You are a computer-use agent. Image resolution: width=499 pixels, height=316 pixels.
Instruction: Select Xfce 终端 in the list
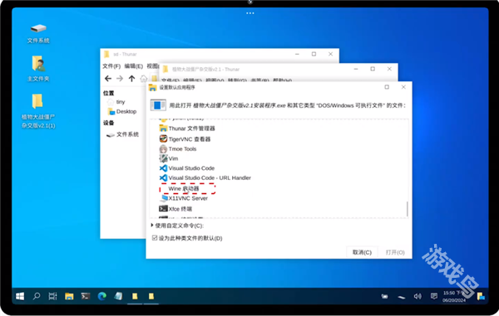175,209
